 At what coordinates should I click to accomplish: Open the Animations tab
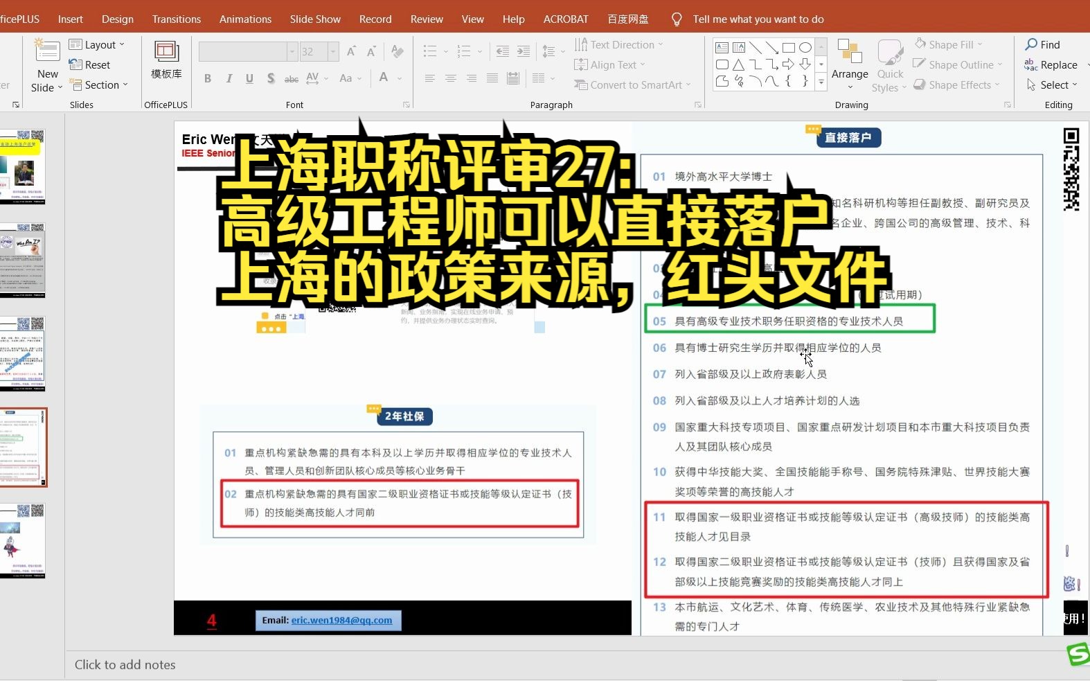(245, 19)
